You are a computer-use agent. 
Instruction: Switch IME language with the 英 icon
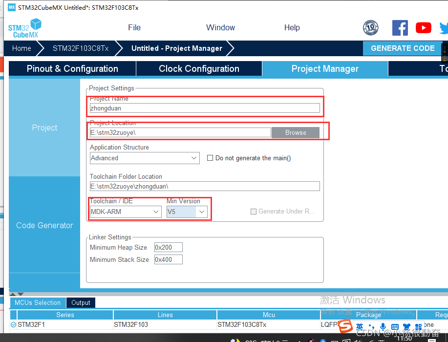click(360, 326)
